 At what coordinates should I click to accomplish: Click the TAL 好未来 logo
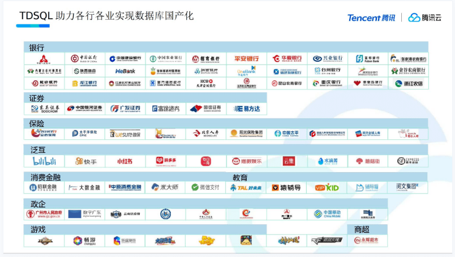[246, 188]
